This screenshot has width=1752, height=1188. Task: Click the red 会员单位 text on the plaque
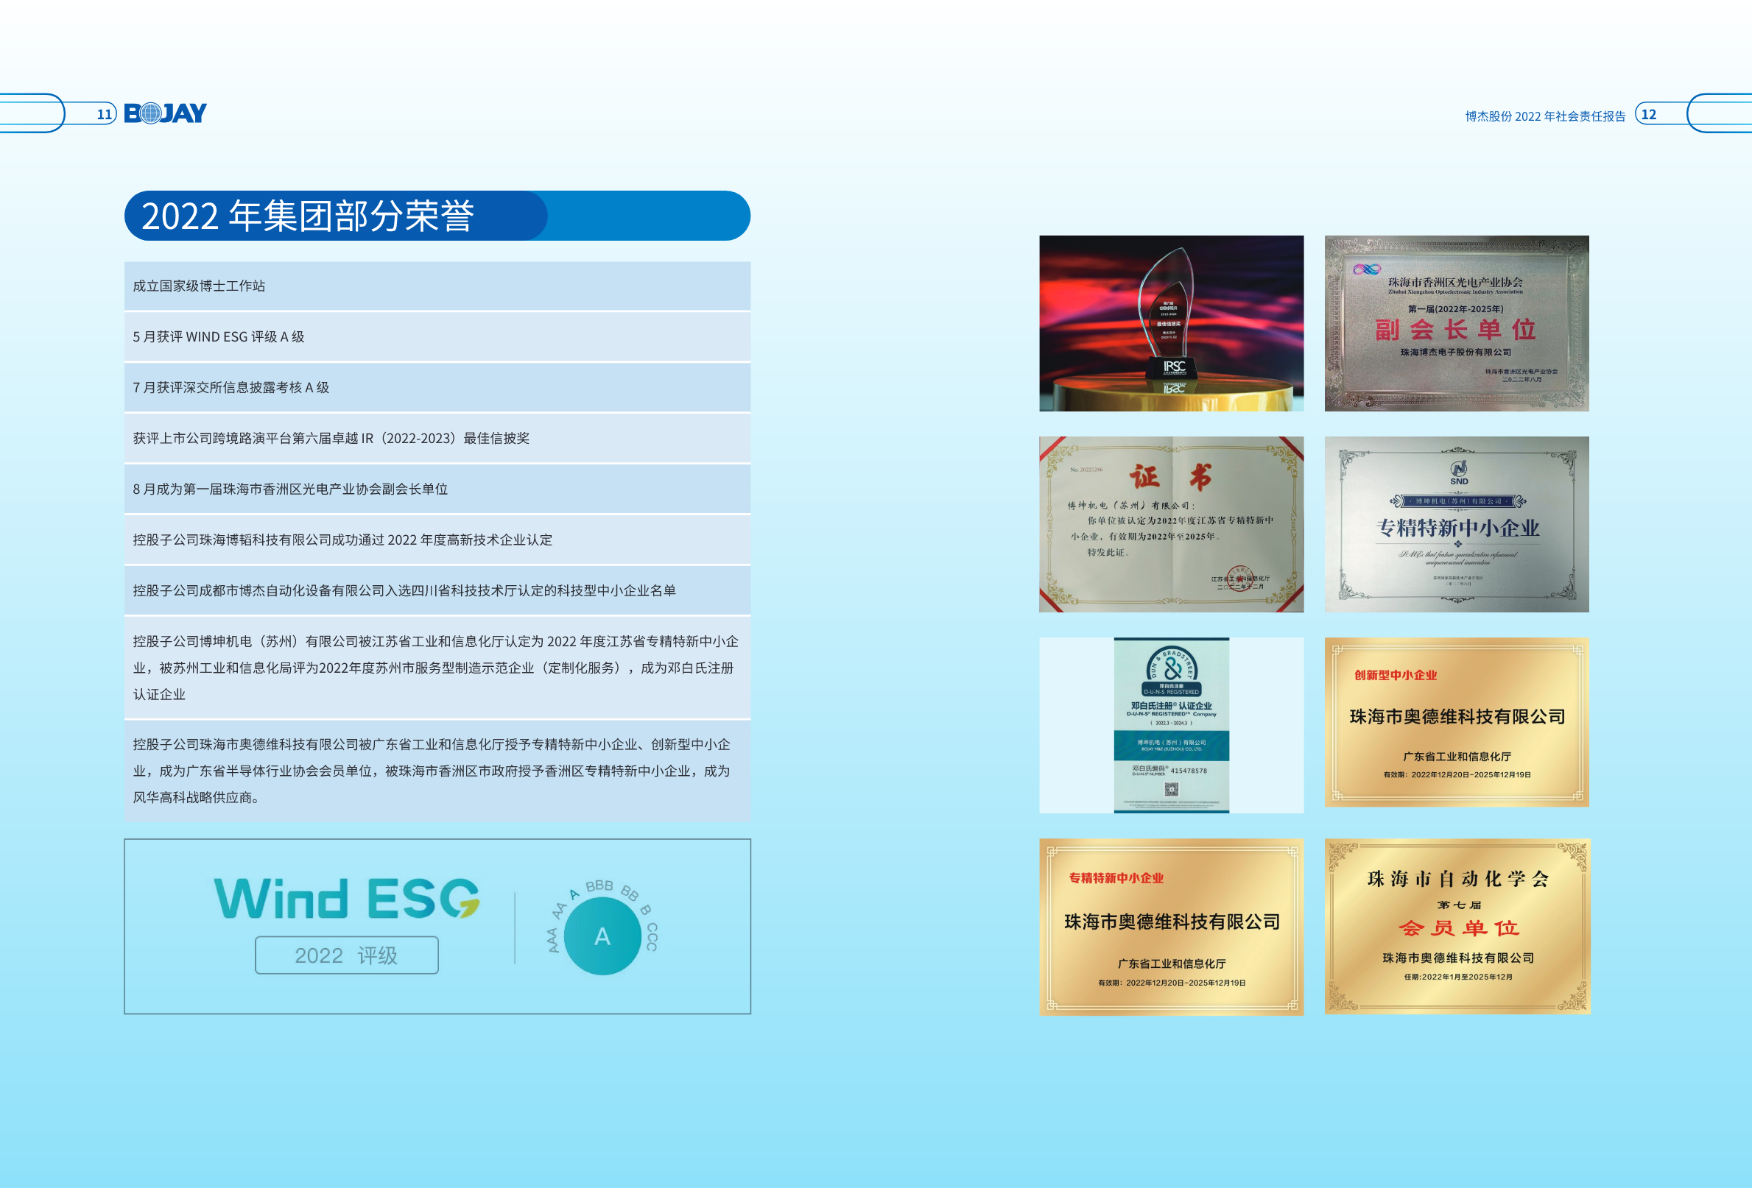(1459, 928)
